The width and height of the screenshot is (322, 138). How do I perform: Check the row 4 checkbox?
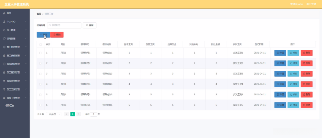point(41,84)
